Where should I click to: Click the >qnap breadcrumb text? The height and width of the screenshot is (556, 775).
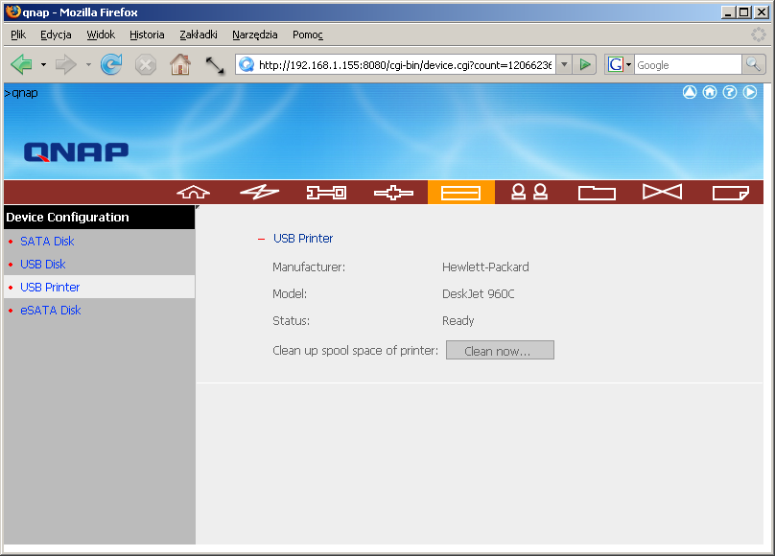pyautogui.click(x=21, y=93)
